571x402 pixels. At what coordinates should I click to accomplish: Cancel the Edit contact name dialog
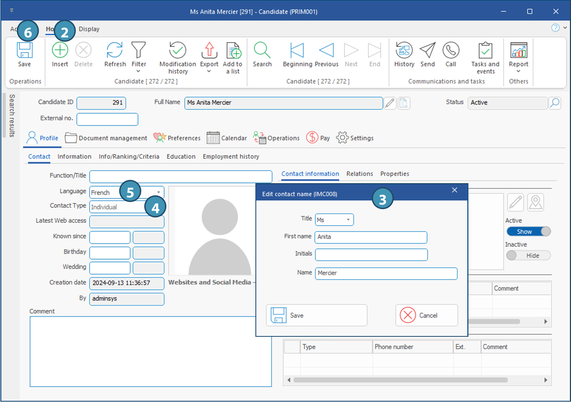[x=426, y=315]
